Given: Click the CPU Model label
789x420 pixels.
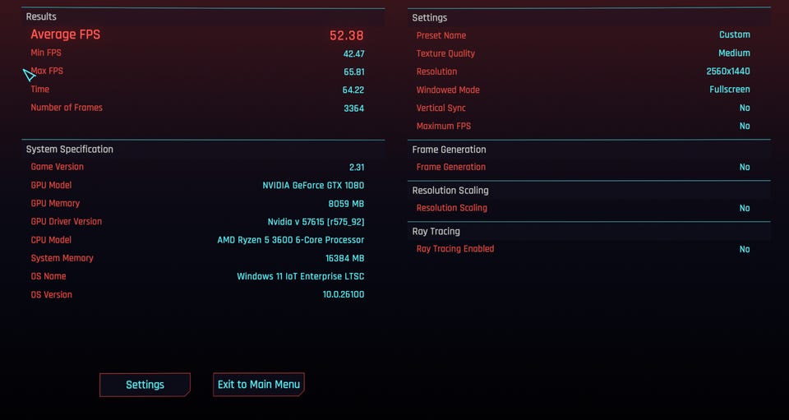Looking at the screenshot, I should [x=51, y=240].
